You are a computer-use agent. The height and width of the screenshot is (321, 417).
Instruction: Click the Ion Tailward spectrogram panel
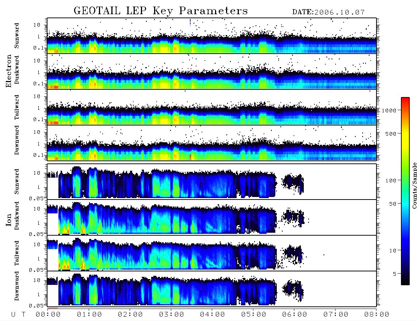pos(212,253)
